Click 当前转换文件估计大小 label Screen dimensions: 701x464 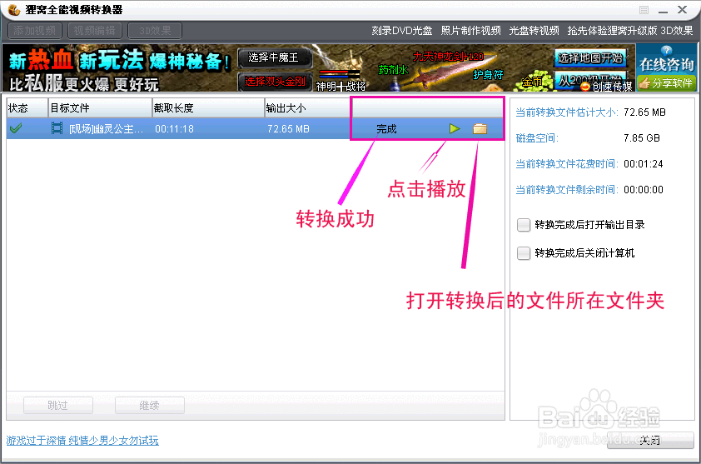(567, 112)
